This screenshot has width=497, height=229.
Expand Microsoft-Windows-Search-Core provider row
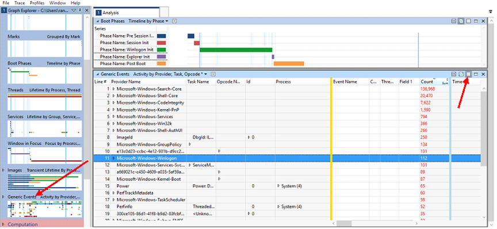pyautogui.click(x=114, y=89)
